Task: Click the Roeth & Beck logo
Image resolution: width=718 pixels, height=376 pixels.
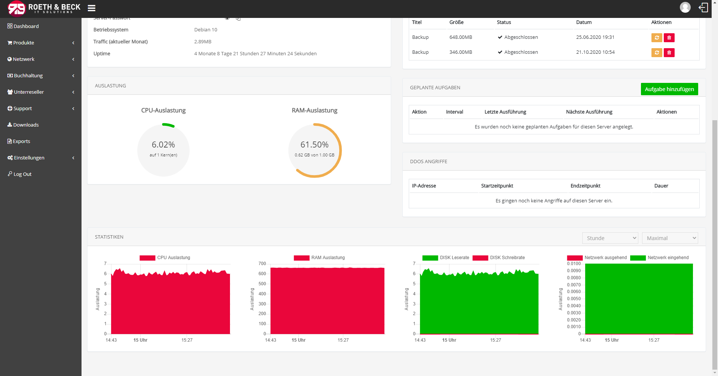Action: (44, 8)
